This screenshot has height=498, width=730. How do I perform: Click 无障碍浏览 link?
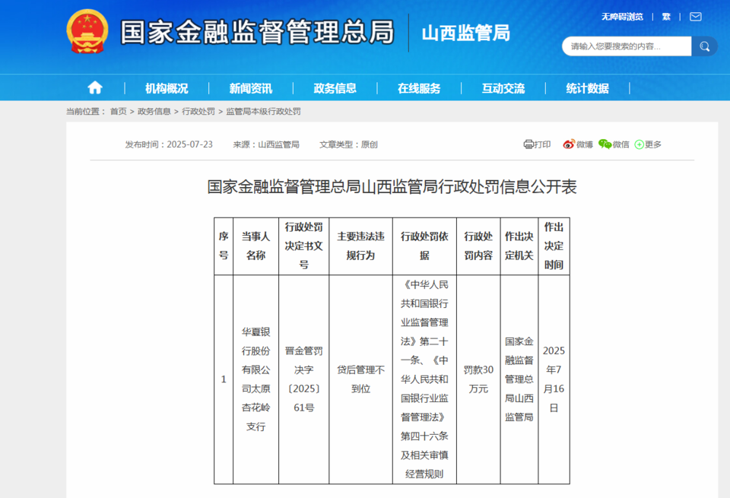[x=622, y=17]
